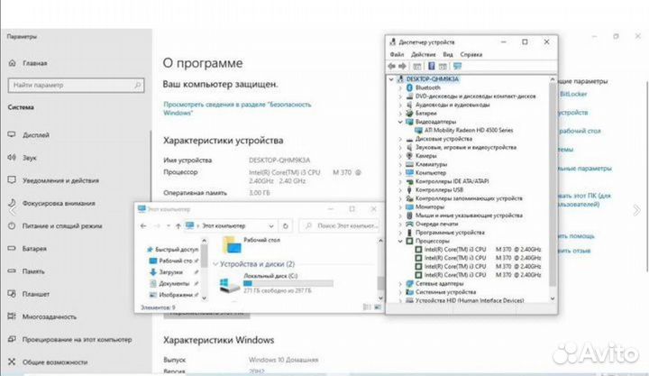Expand the Мониторы category chevron

tap(400, 206)
